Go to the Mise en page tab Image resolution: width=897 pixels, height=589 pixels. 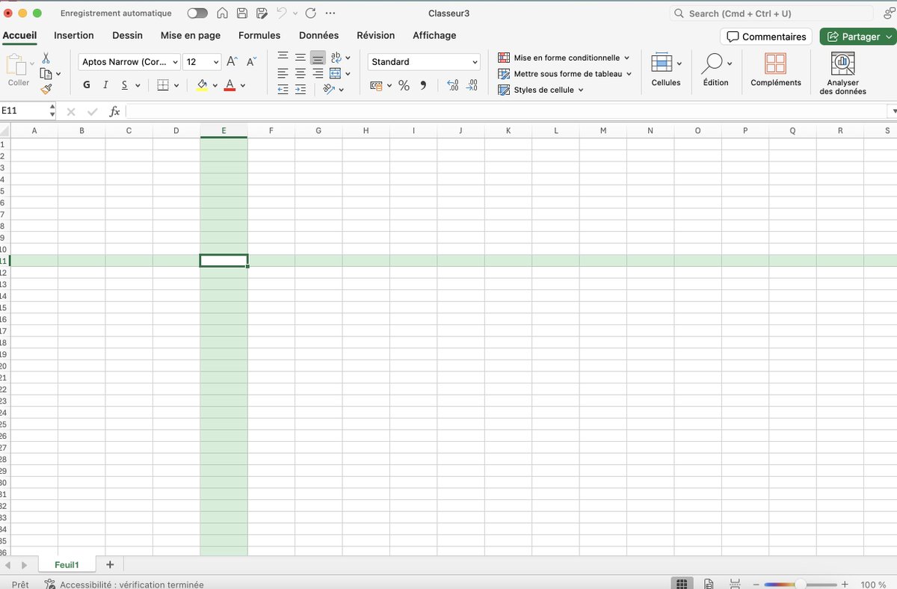click(191, 35)
